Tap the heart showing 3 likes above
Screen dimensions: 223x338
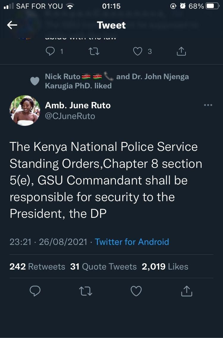click(x=138, y=51)
